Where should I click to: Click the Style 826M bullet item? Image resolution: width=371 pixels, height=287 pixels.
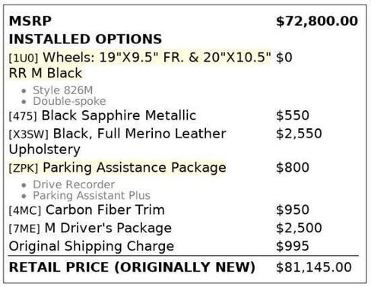pyautogui.click(x=63, y=90)
